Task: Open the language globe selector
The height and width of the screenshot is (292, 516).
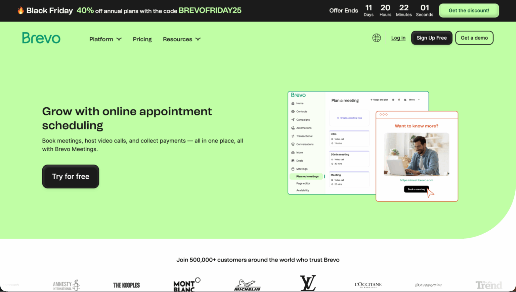Action: coord(377,38)
